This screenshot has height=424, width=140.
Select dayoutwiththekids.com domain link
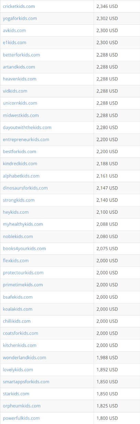click(27, 127)
